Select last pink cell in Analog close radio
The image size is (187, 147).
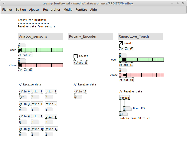click(x=61, y=65)
